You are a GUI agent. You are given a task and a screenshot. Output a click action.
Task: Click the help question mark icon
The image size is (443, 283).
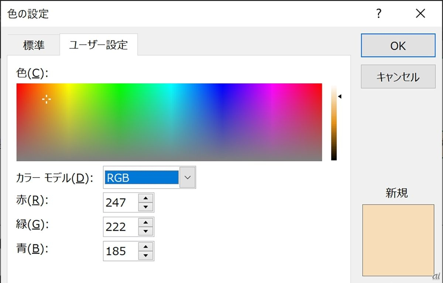coord(378,14)
